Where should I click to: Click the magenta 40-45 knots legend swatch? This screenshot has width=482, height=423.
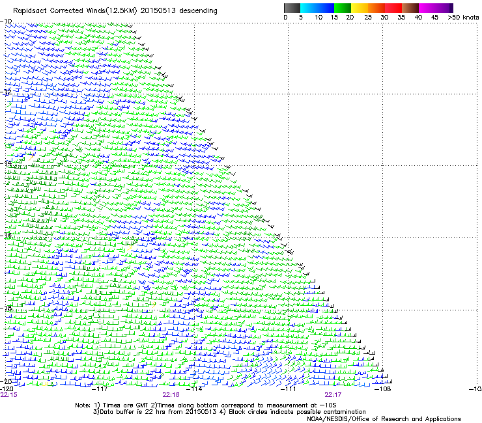427,8
